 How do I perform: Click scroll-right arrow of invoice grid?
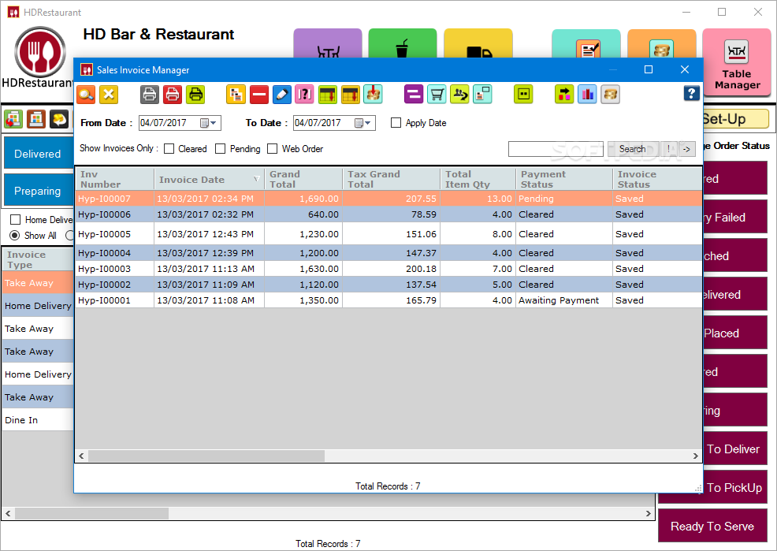tap(696, 456)
